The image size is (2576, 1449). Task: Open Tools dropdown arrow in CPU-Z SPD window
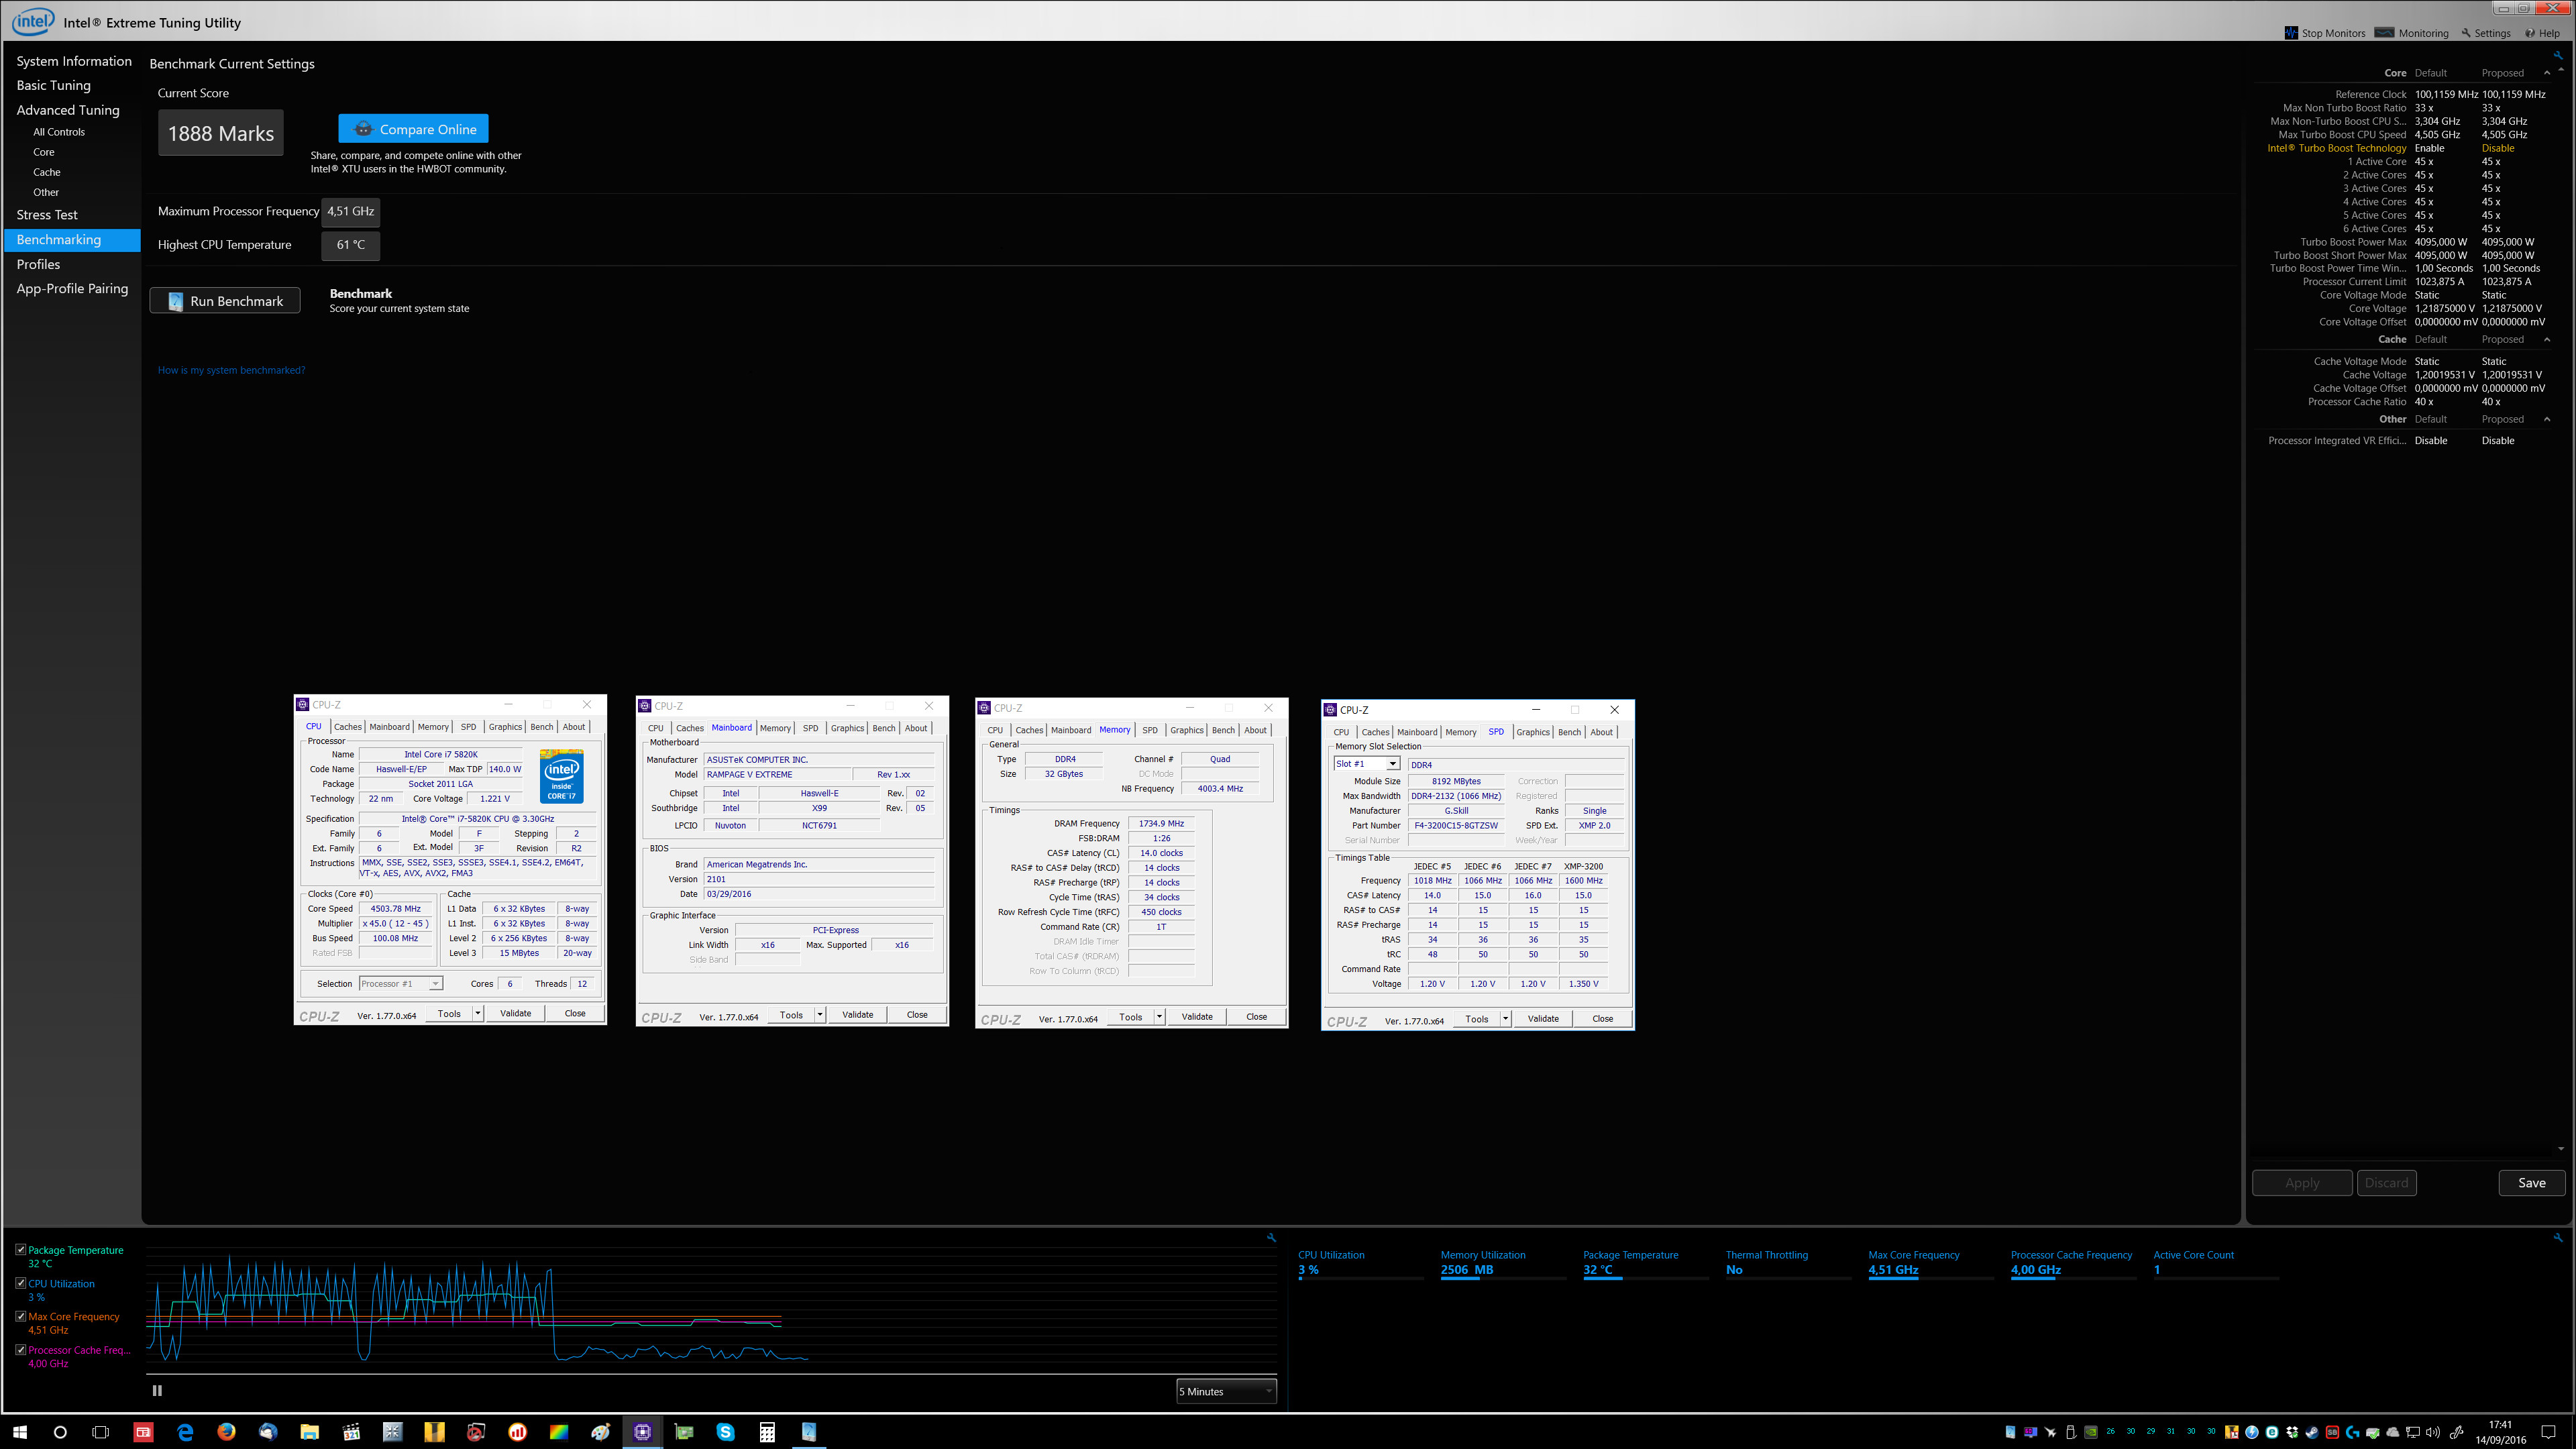[1505, 1018]
